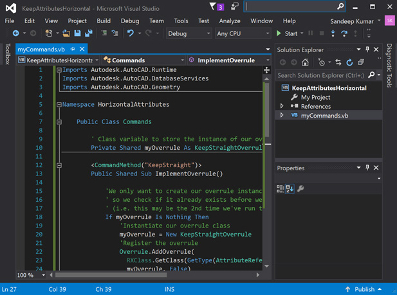Click the SK account avatar
This screenshot has height=295, width=397.
390,21
